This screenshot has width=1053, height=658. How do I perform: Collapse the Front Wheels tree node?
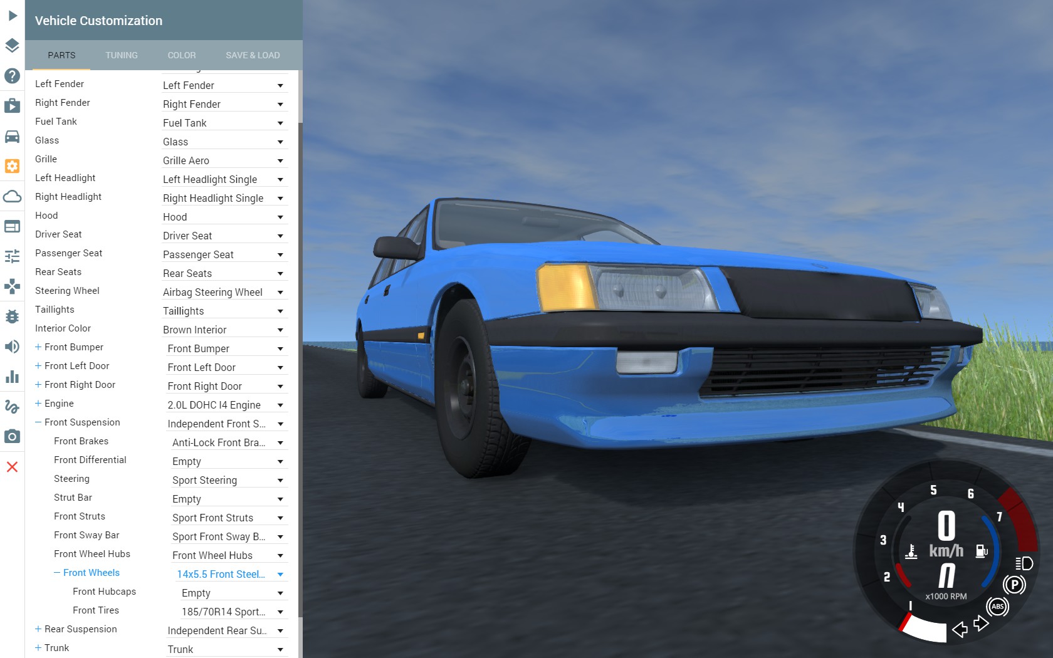(57, 572)
